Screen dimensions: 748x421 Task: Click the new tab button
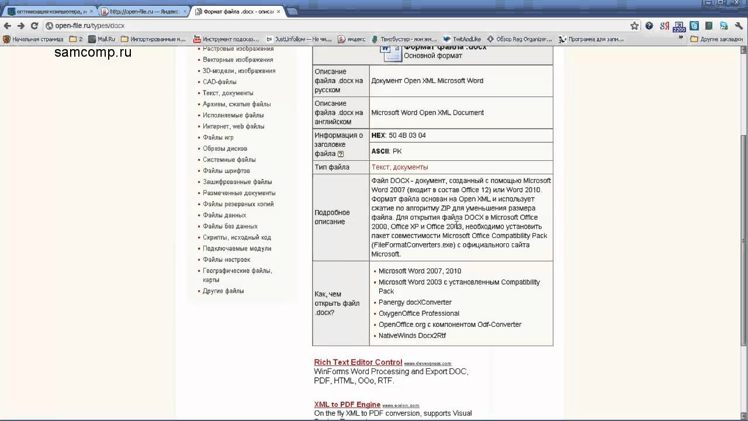(x=292, y=11)
